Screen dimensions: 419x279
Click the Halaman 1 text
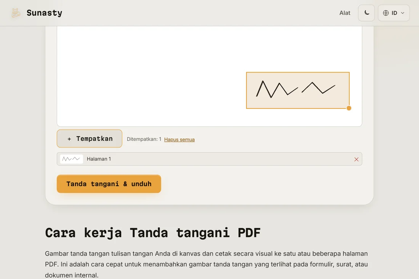[x=99, y=159]
